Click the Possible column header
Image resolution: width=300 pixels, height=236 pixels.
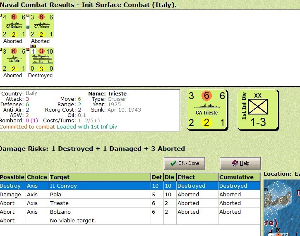pyautogui.click(x=13, y=177)
